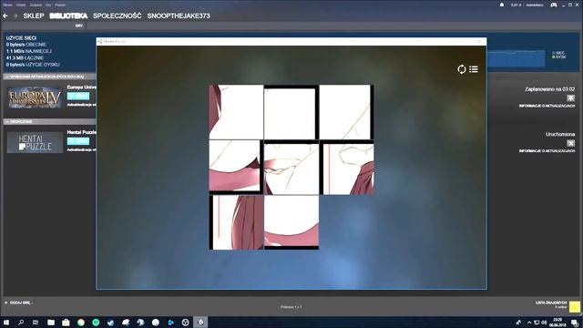Click the Europa Universalis IV thumbnail
Viewport: 583px width, 328px height.
coord(35,97)
